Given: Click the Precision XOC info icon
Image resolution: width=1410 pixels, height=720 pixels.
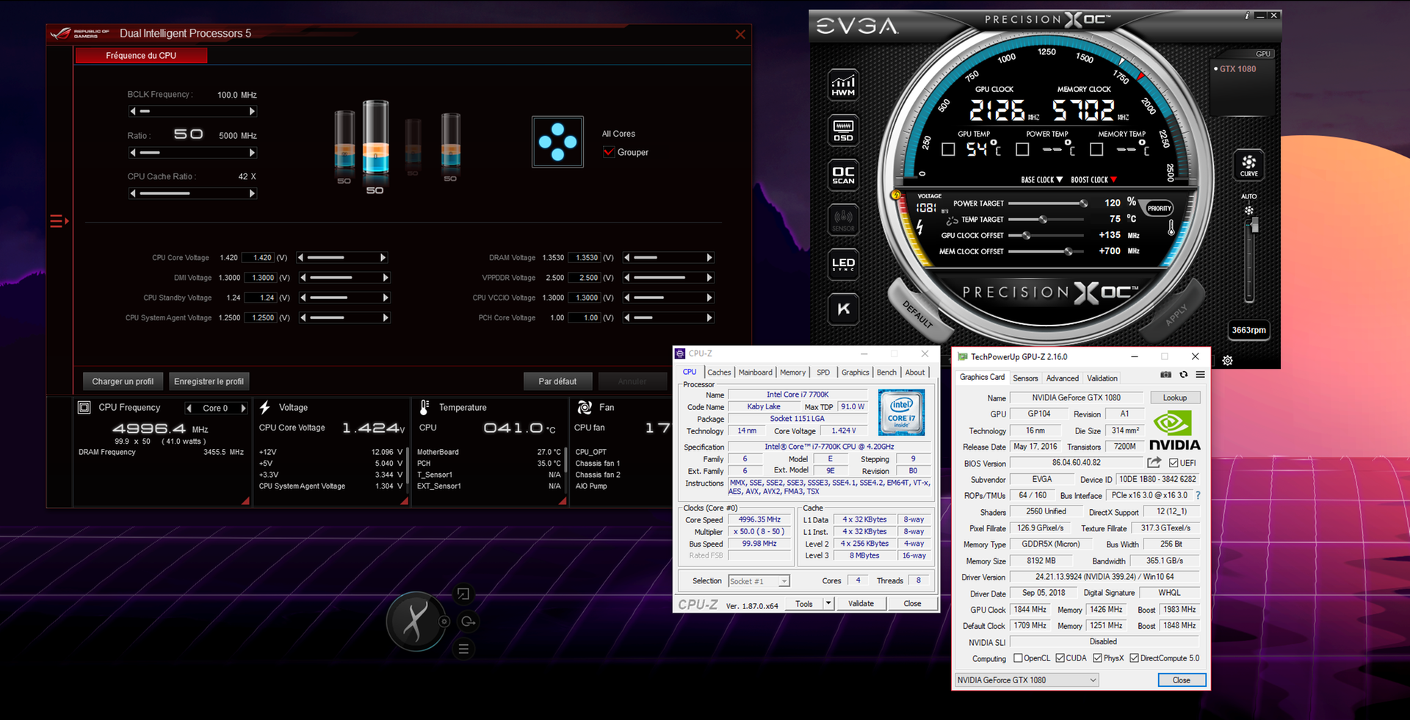Looking at the screenshot, I should 1246,15.
